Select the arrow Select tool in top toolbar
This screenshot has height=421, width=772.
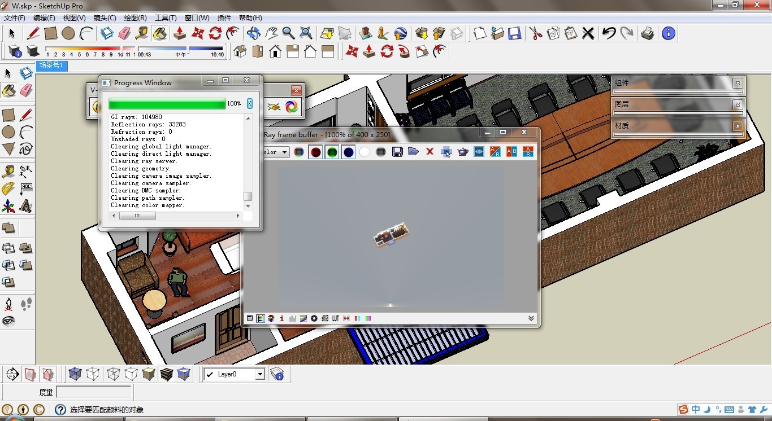click(x=11, y=33)
